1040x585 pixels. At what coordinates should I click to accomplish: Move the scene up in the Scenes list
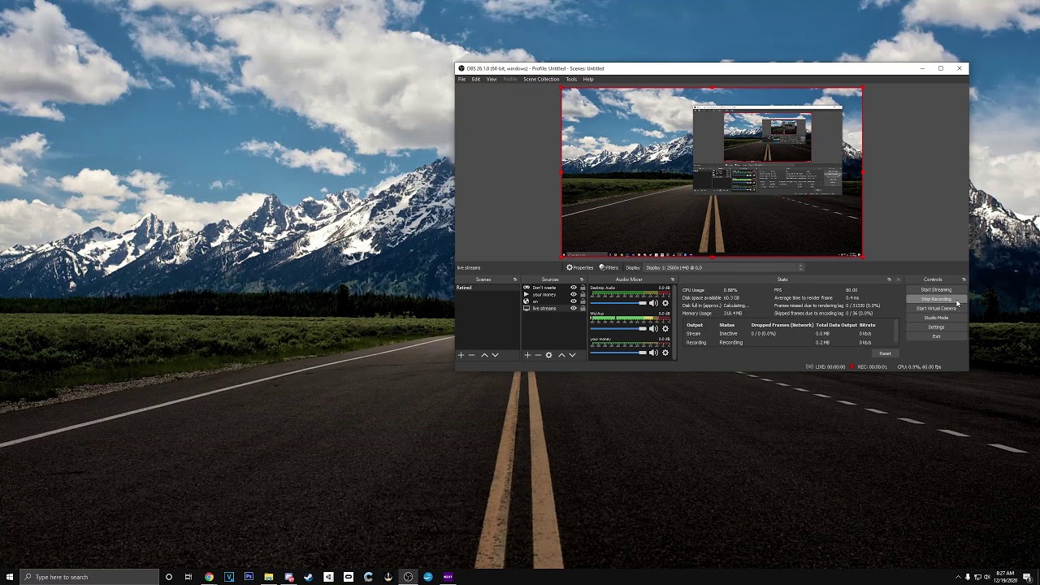click(484, 355)
